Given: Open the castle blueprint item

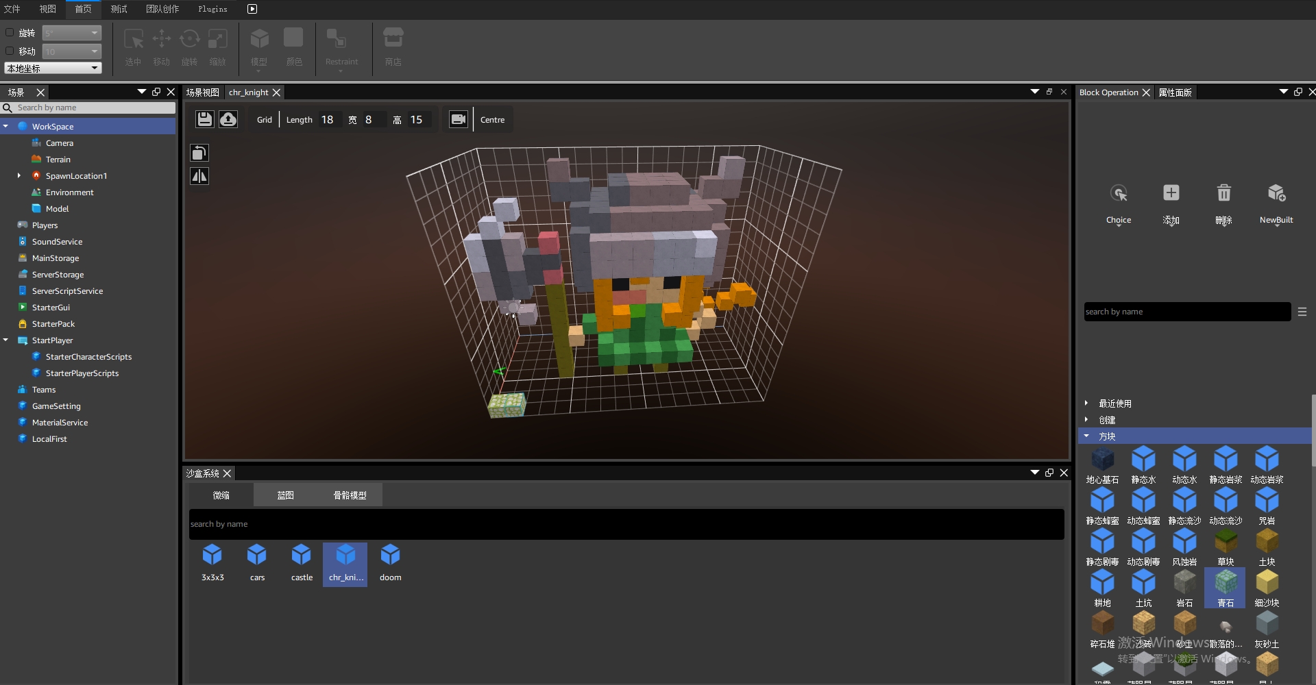Looking at the screenshot, I should coord(302,564).
